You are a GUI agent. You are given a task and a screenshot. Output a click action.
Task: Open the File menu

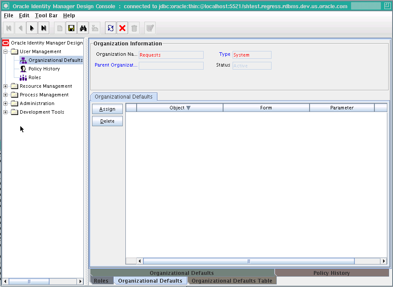tap(8, 15)
